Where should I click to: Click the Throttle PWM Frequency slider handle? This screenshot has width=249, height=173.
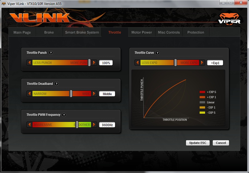coord(77,125)
